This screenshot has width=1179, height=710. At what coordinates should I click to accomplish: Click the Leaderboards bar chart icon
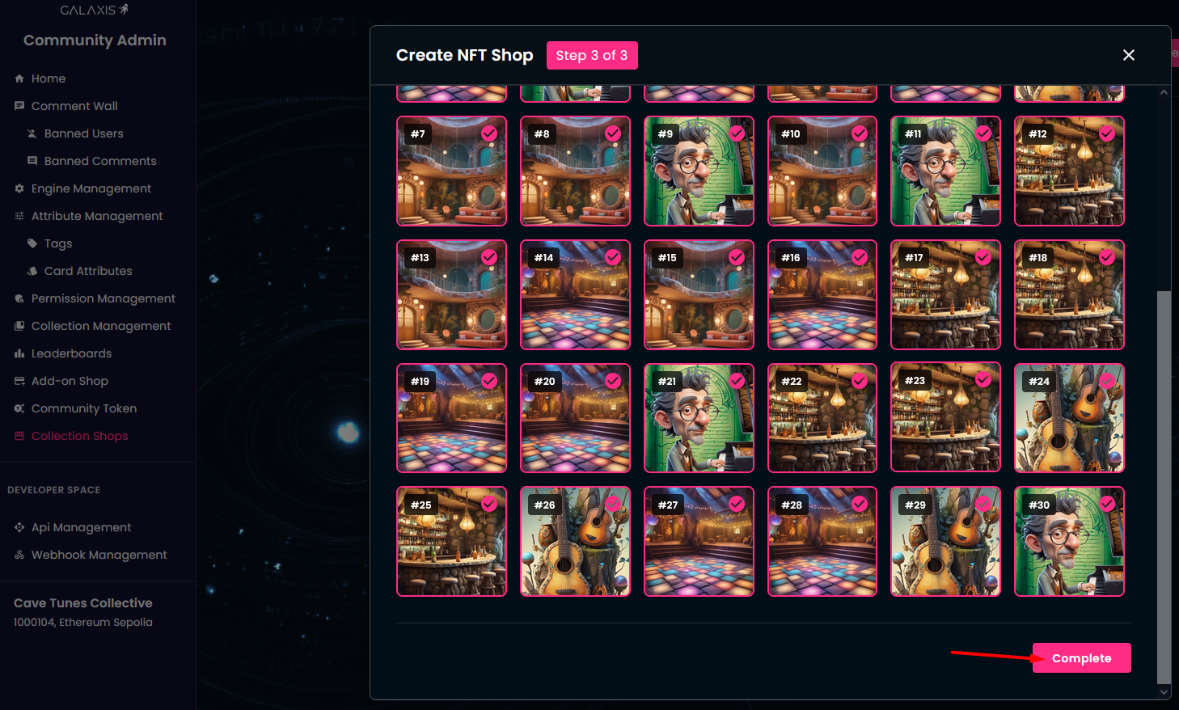point(19,353)
